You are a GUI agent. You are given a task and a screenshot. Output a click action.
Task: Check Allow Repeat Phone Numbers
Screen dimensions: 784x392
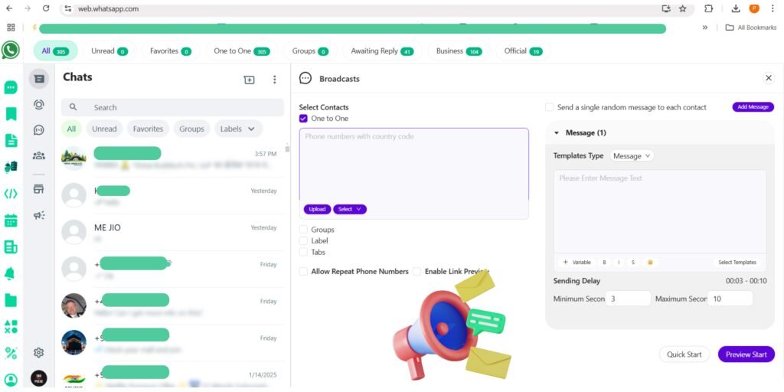point(304,271)
